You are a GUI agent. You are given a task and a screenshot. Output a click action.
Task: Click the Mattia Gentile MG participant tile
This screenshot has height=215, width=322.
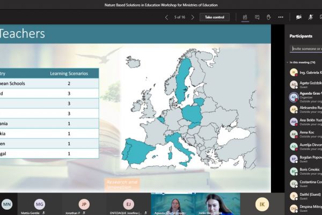click(x=39, y=204)
